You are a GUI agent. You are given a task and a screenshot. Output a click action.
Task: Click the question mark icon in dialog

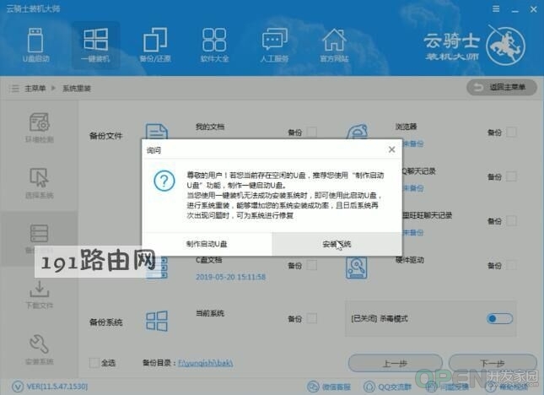(164, 181)
